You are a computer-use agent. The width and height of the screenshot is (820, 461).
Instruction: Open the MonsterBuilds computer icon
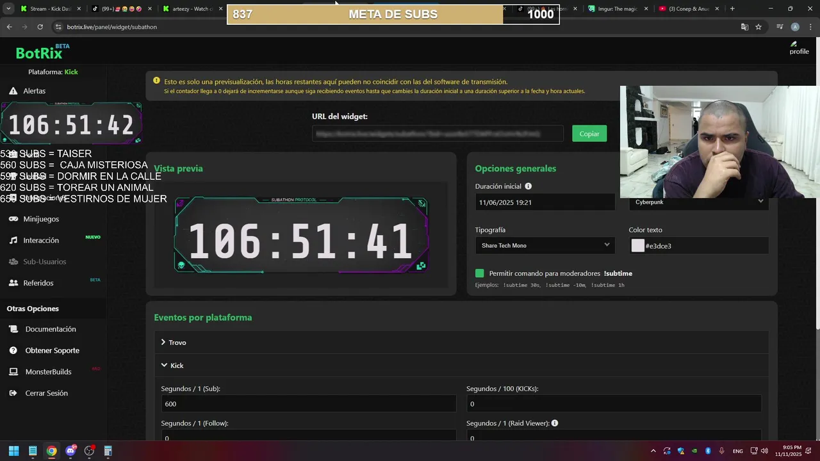point(13,371)
